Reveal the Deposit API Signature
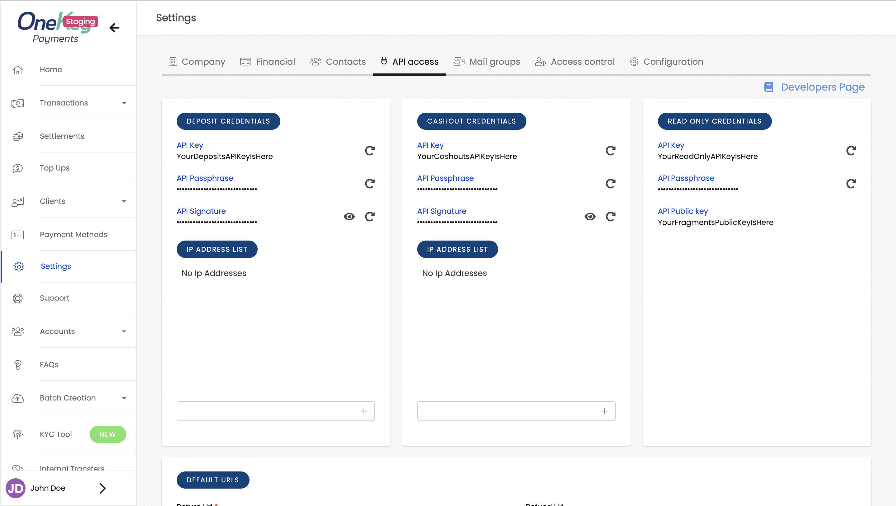The image size is (896, 506). point(349,217)
